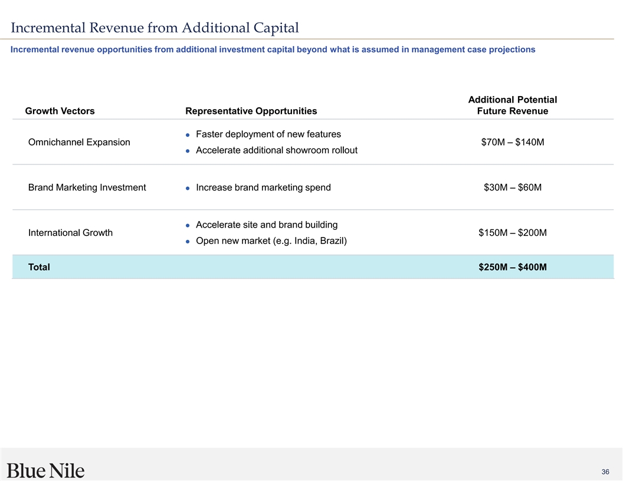Screen dimensions: 623x481
Task: Click the 'Growth Vectors' column header
Action: (60, 111)
